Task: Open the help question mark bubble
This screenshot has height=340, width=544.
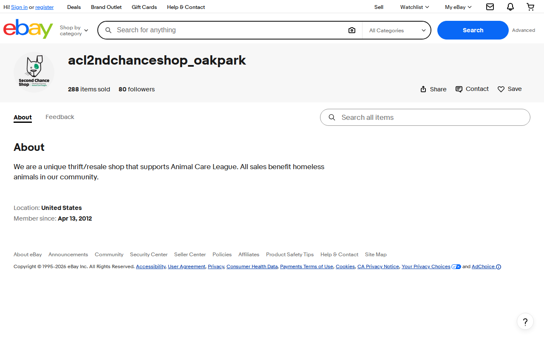Action: (x=525, y=321)
